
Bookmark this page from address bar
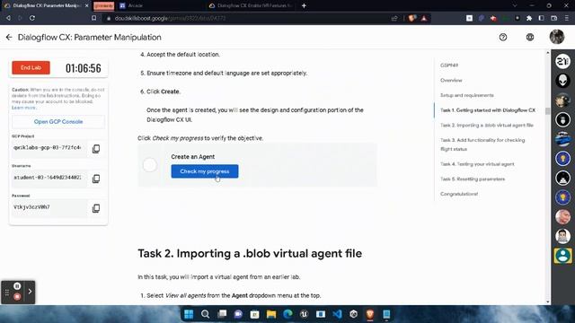(x=93, y=18)
